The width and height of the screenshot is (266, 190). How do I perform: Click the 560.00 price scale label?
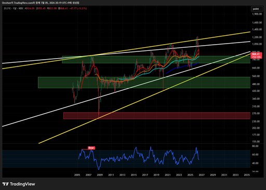(x=256, y=76)
